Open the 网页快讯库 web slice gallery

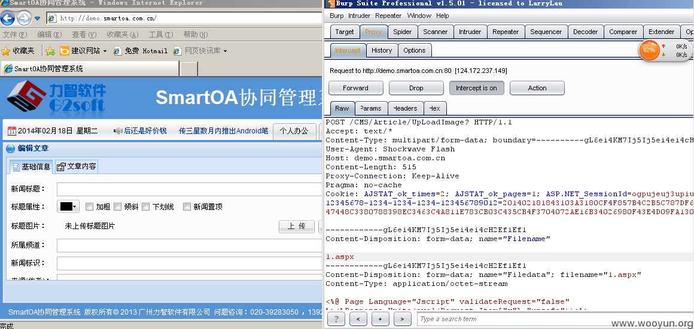click(x=197, y=51)
